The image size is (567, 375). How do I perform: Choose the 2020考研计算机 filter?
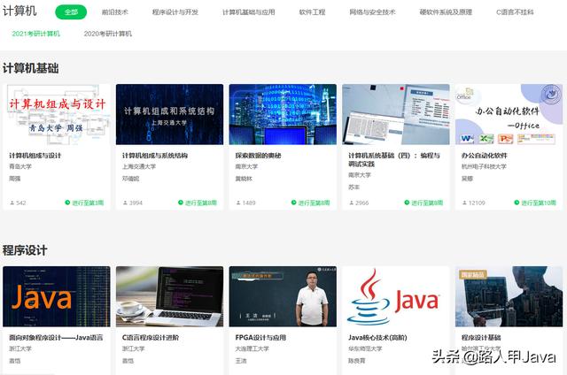point(107,34)
